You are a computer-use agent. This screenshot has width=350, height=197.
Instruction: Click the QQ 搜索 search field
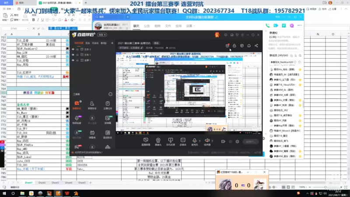[x=109, y=17]
